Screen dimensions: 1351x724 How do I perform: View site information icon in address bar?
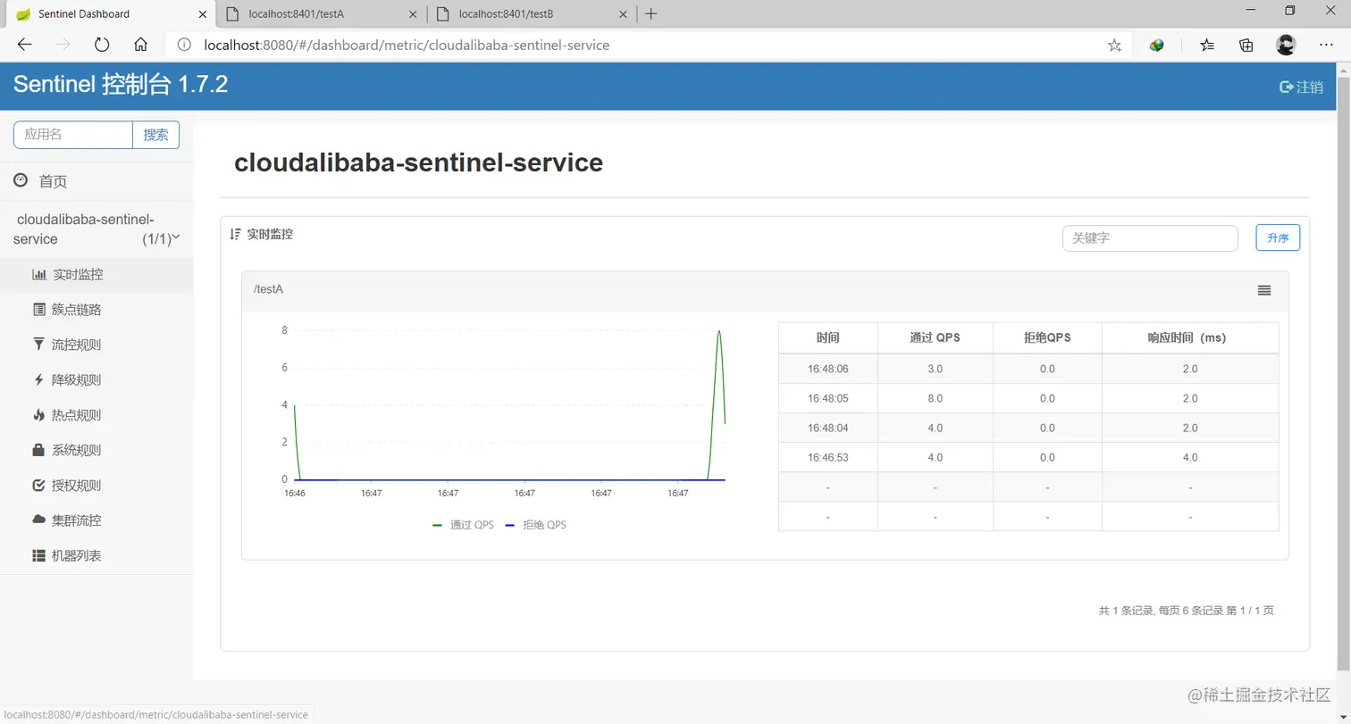click(184, 45)
